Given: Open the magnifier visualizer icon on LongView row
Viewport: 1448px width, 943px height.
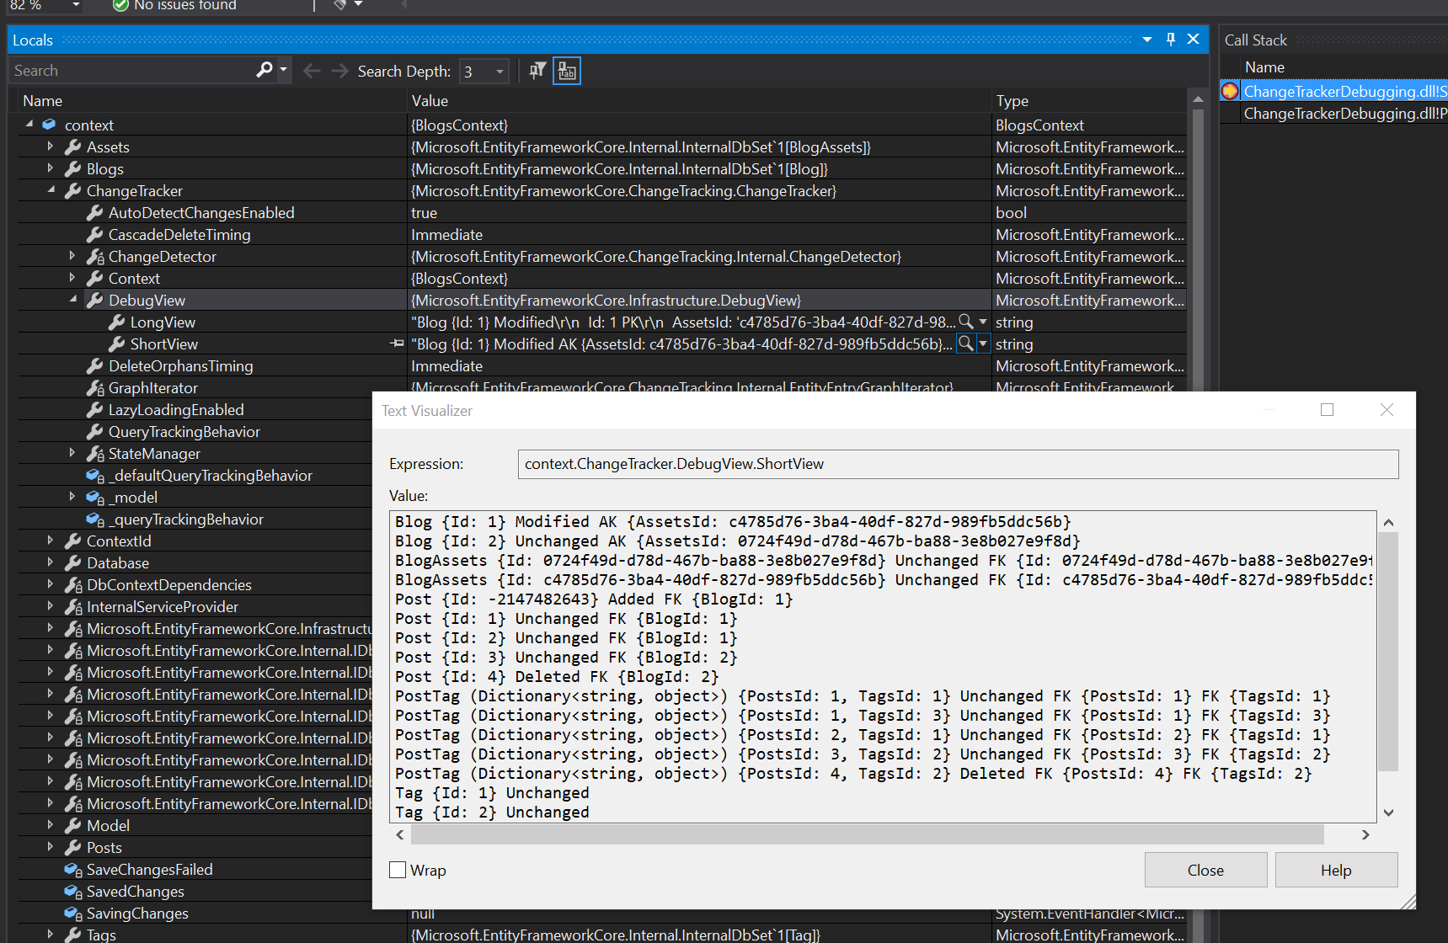Looking at the screenshot, I should point(964,322).
